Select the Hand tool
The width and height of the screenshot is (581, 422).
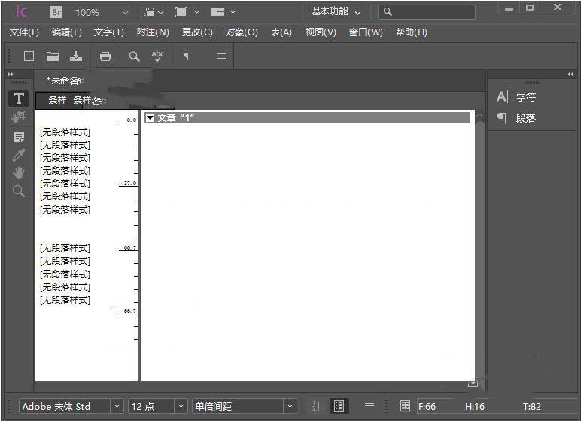tap(19, 173)
